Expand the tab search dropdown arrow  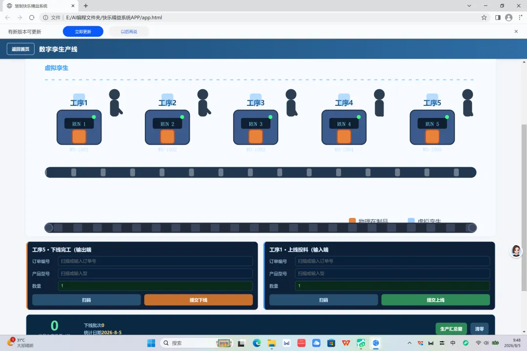[x=469, y=6]
